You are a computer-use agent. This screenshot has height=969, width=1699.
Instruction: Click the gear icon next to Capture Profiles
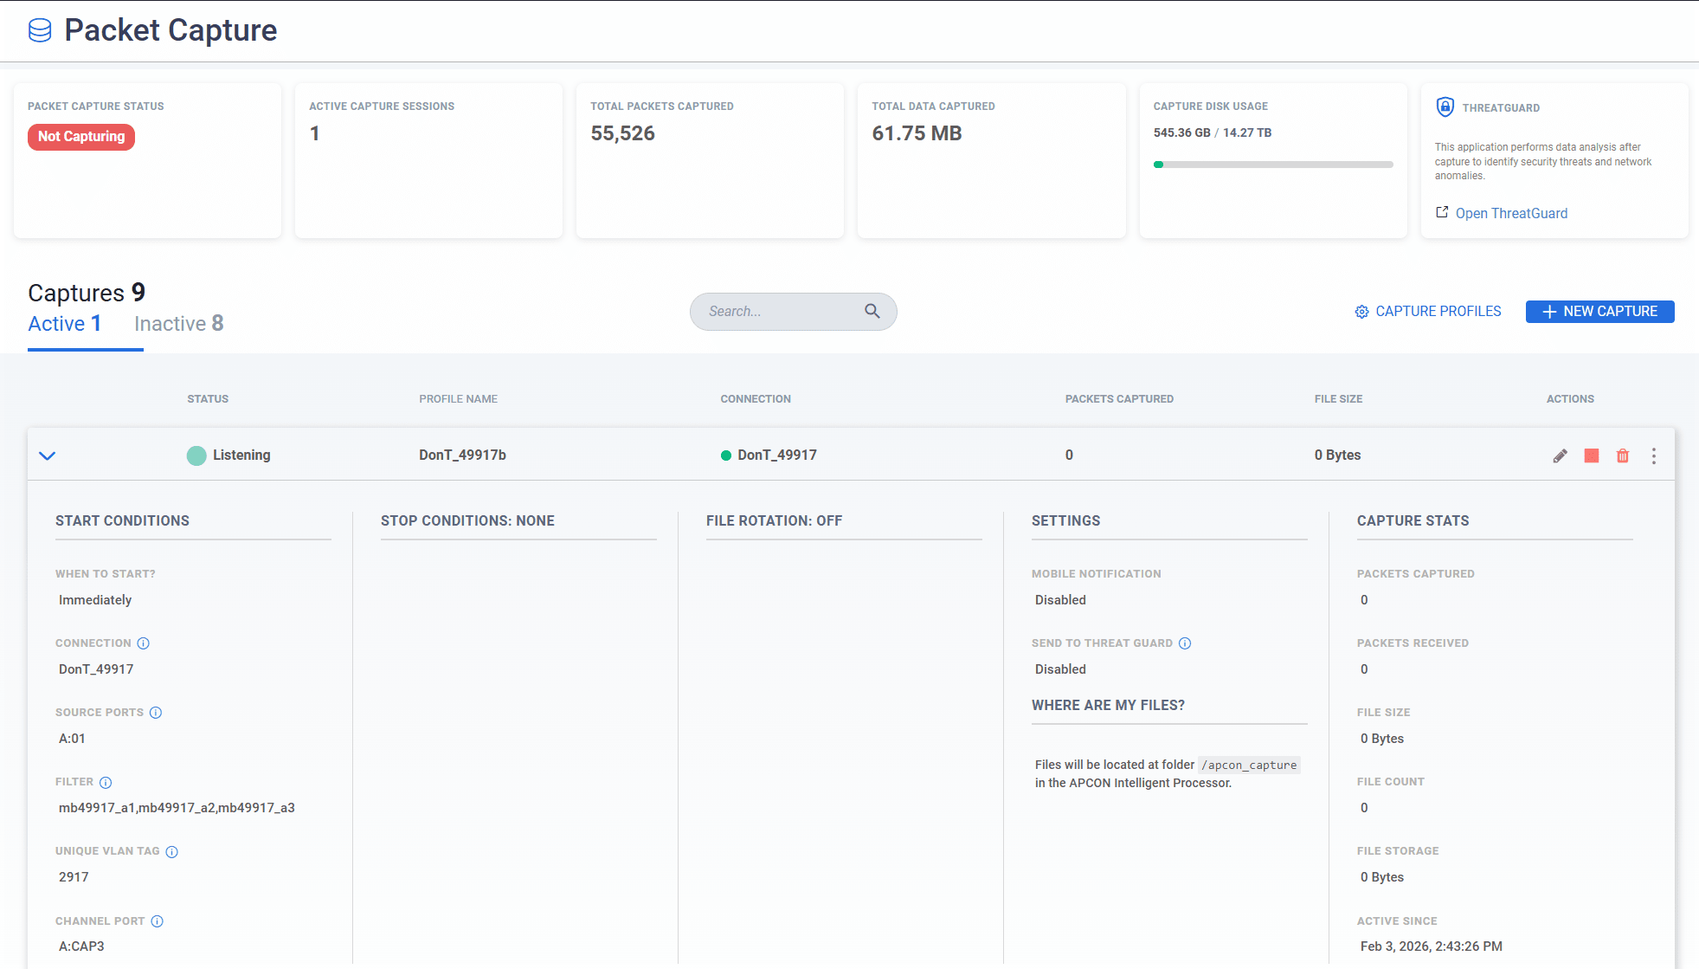[1361, 311]
